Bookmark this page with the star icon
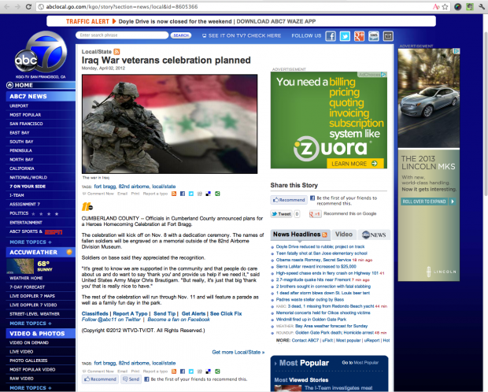Viewport: 488px width, 392px height. tap(445, 6)
